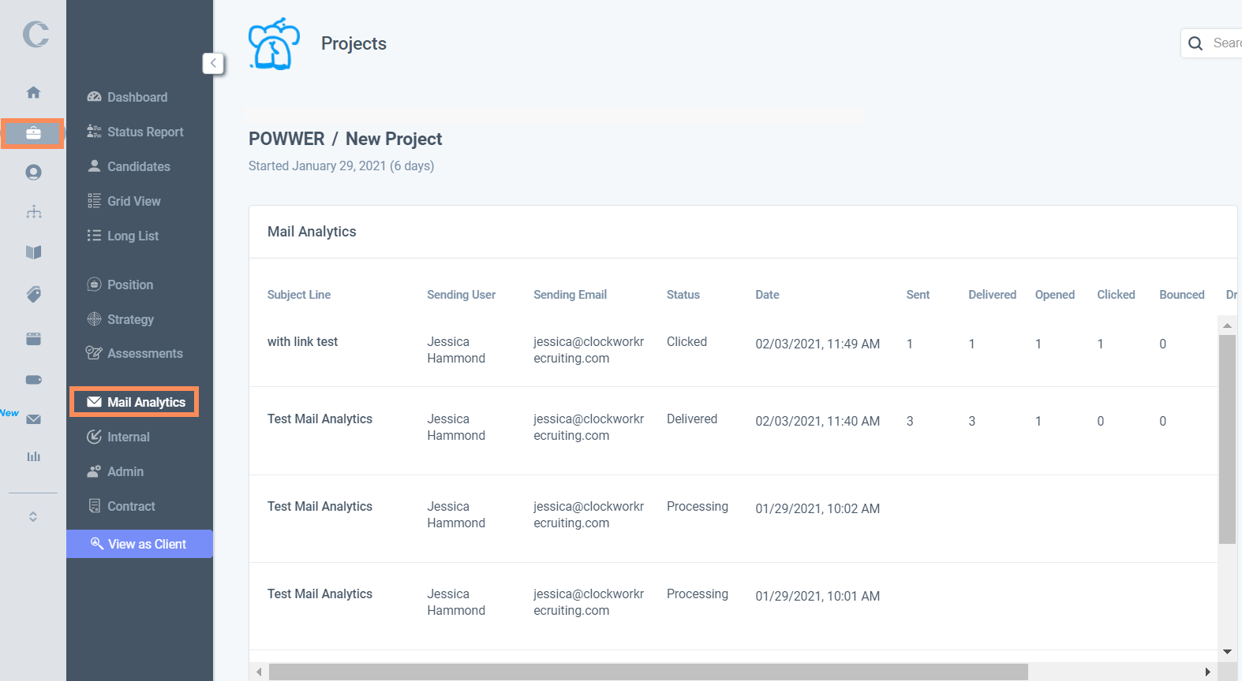Open the calendar icon in the rail
1242x681 pixels.
click(x=33, y=339)
